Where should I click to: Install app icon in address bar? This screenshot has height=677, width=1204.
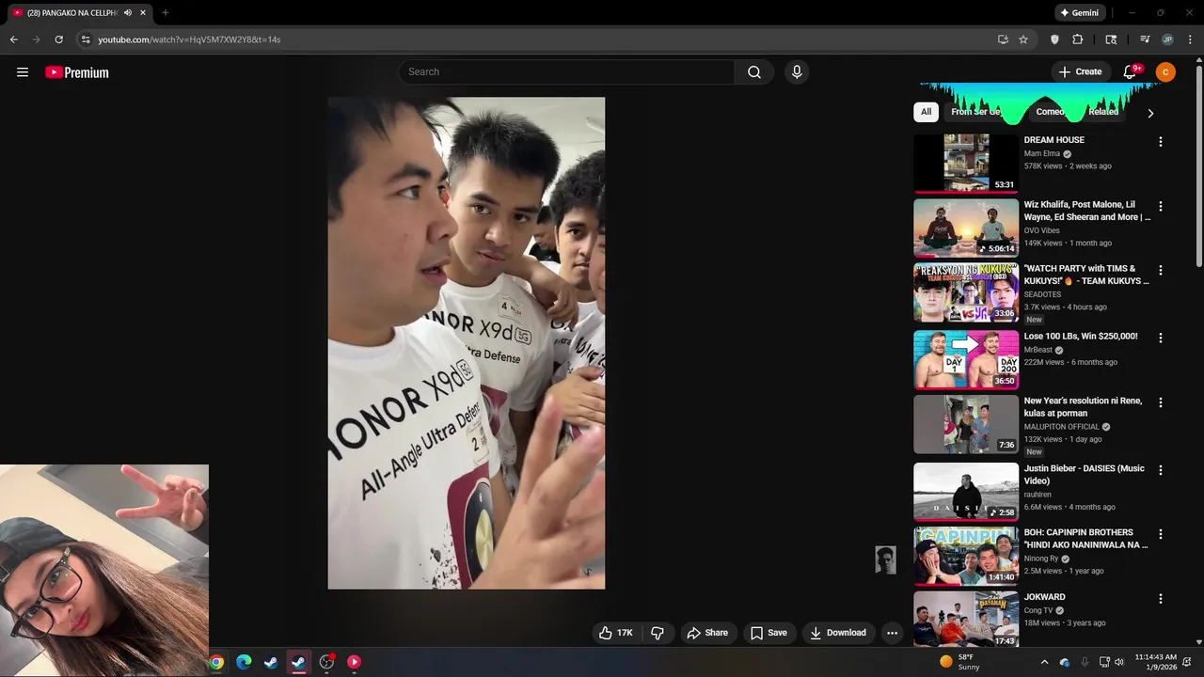click(1003, 39)
